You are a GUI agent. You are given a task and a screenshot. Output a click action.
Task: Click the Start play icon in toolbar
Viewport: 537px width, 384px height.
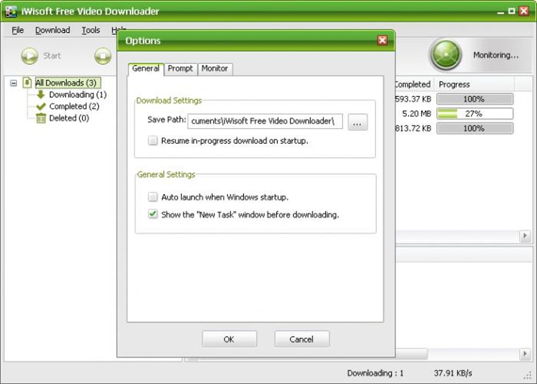(x=30, y=56)
